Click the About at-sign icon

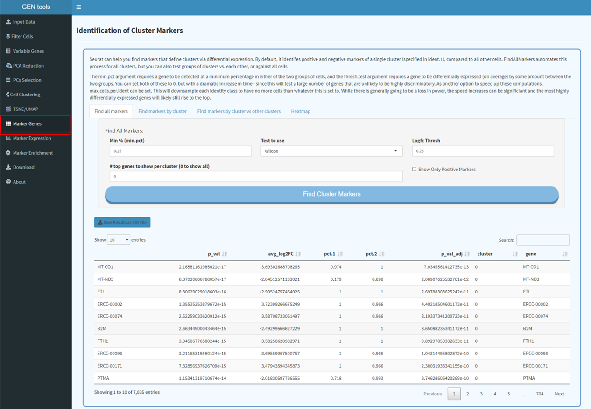tap(8, 182)
